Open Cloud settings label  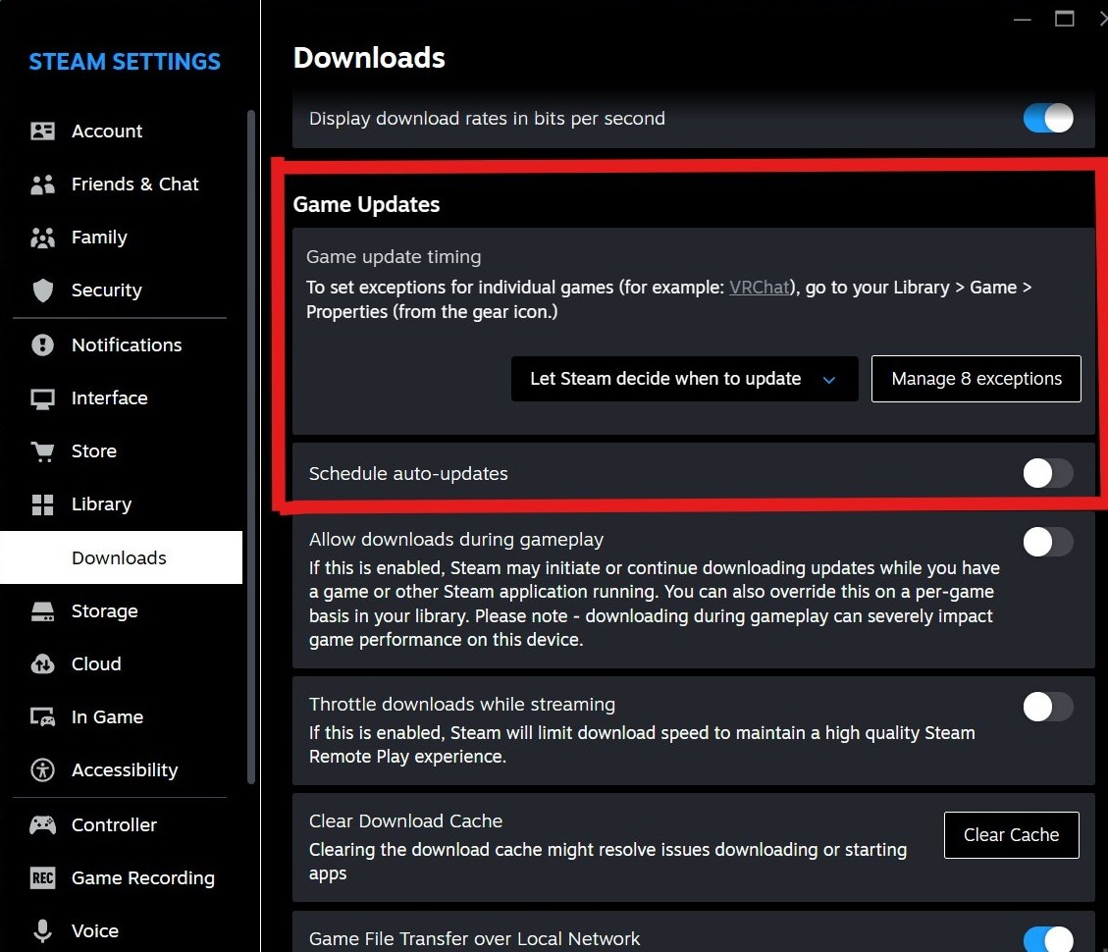(96, 664)
